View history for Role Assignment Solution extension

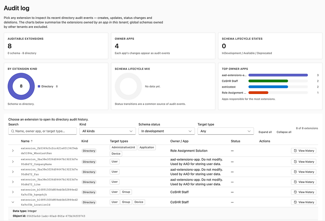(303, 151)
